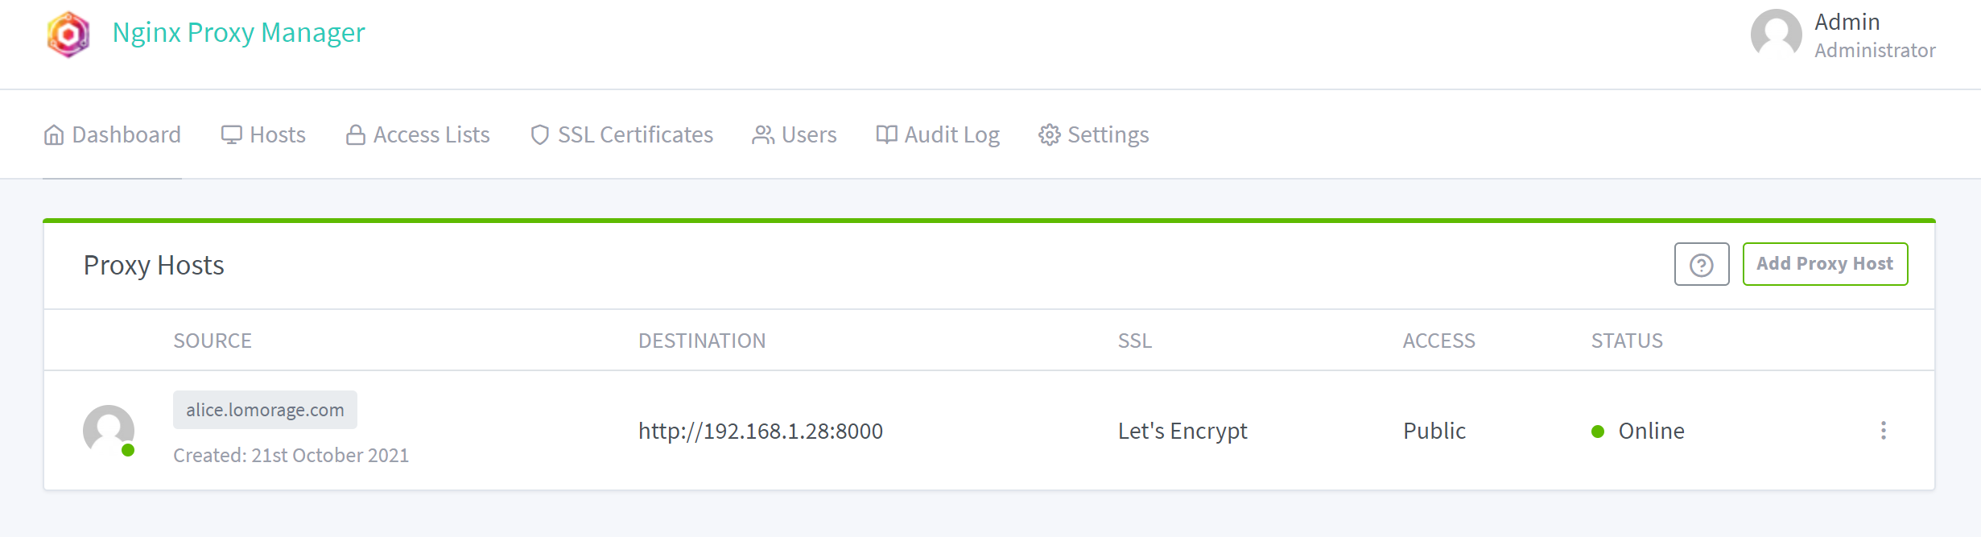Click the Users people icon

[763, 135]
